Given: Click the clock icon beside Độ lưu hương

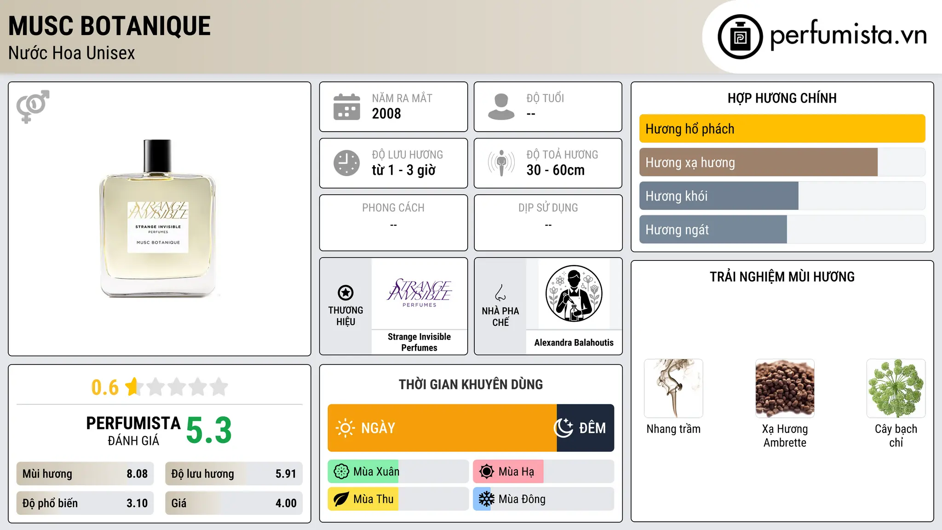Looking at the screenshot, I should click(347, 163).
